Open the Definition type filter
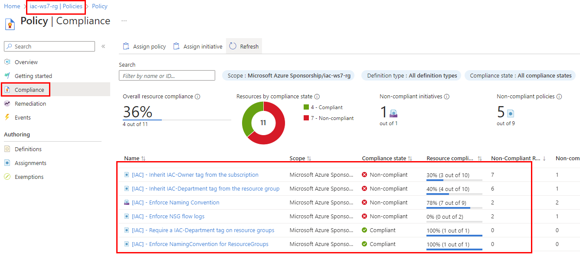 (411, 75)
